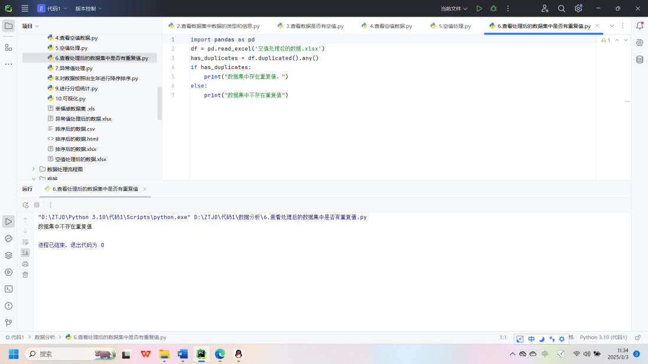Open the Terminal tool window
The height and width of the screenshot is (364, 648).
8,289
